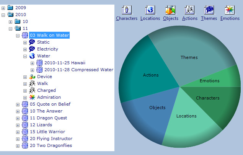Open the Emotions color star icon
The image size is (243, 155).
tap(230, 10)
